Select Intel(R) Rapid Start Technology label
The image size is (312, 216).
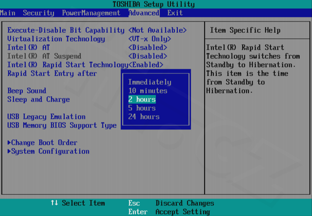pos(68,65)
